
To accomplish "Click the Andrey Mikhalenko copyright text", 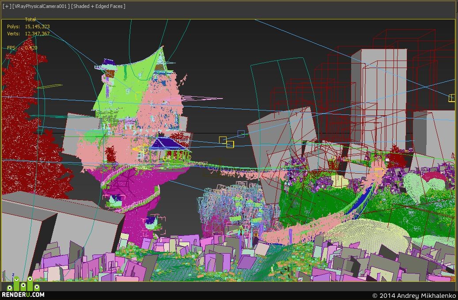I will [414, 296].
